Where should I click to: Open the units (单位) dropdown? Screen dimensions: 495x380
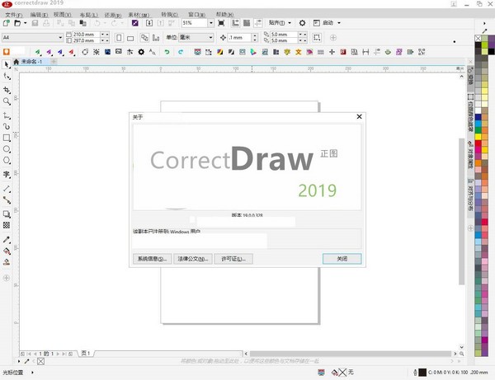(x=210, y=38)
